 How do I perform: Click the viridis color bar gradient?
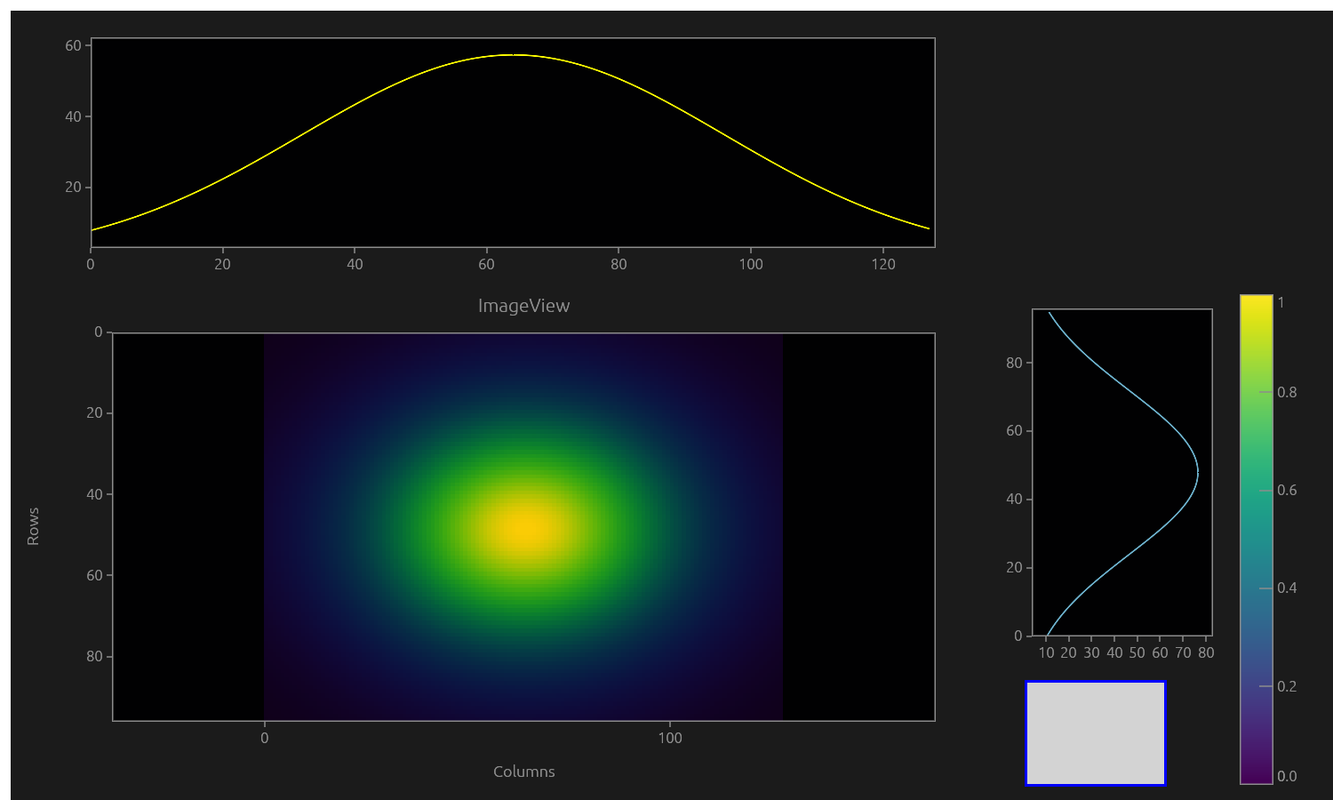pyautogui.click(x=1256, y=540)
